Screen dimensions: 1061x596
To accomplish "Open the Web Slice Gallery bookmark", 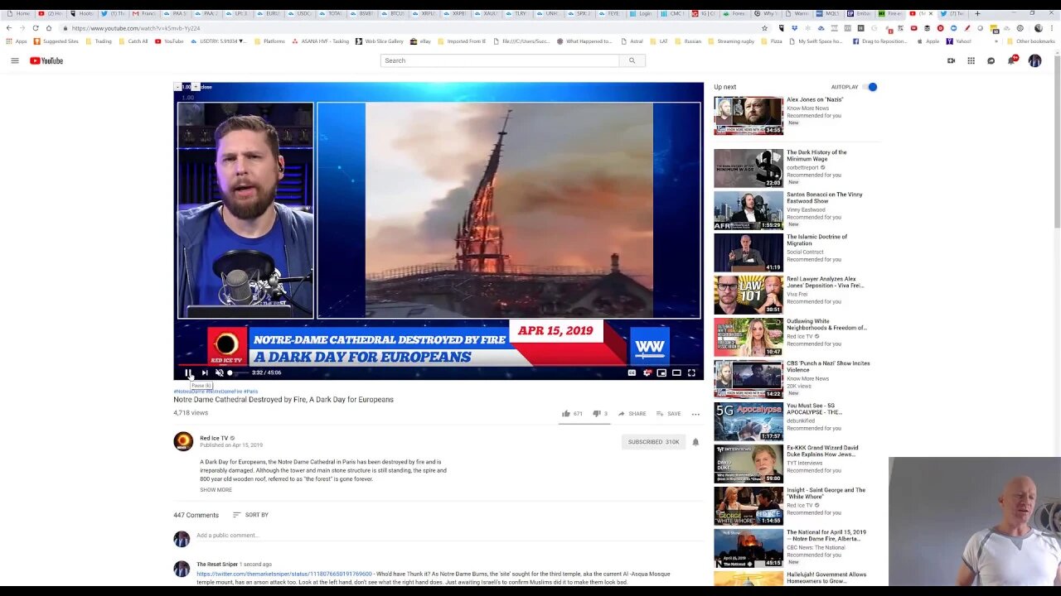I will [379, 41].
